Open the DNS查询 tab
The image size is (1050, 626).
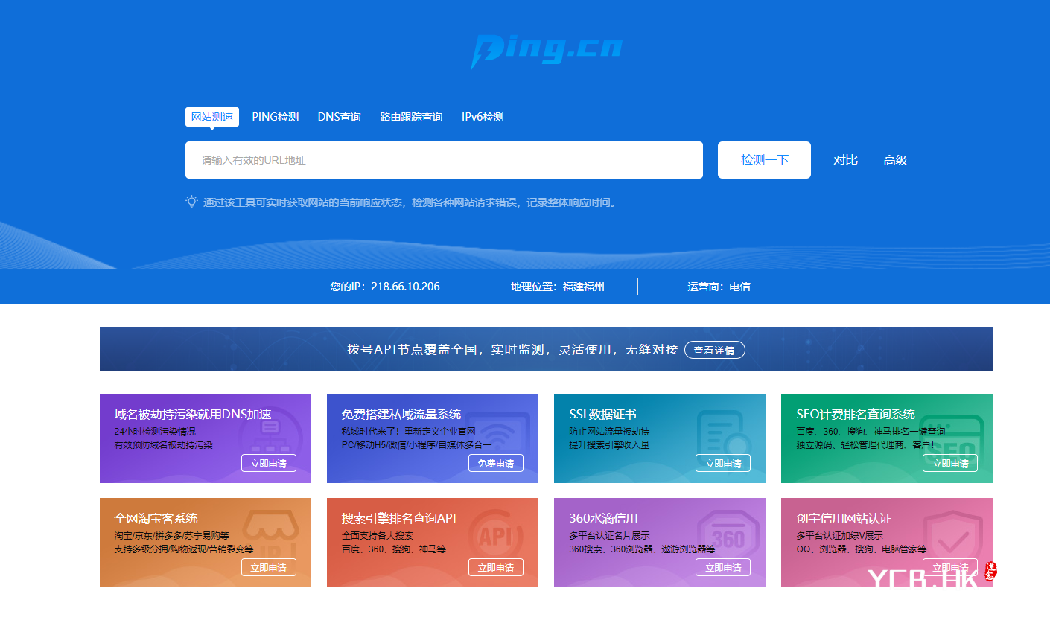(340, 117)
